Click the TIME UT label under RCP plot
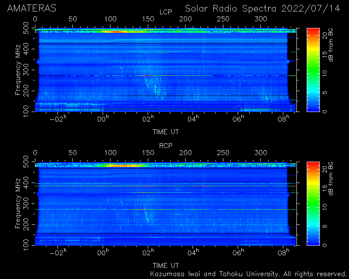Image resolution: width=349 pixels, height=279 pixels. click(166, 265)
